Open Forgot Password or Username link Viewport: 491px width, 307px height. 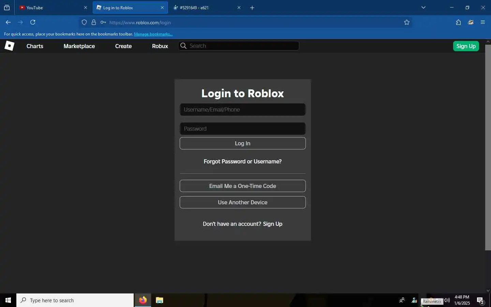click(242, 161)
